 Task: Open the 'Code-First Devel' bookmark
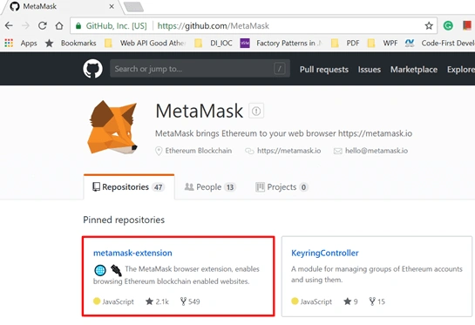click(440, 44)
